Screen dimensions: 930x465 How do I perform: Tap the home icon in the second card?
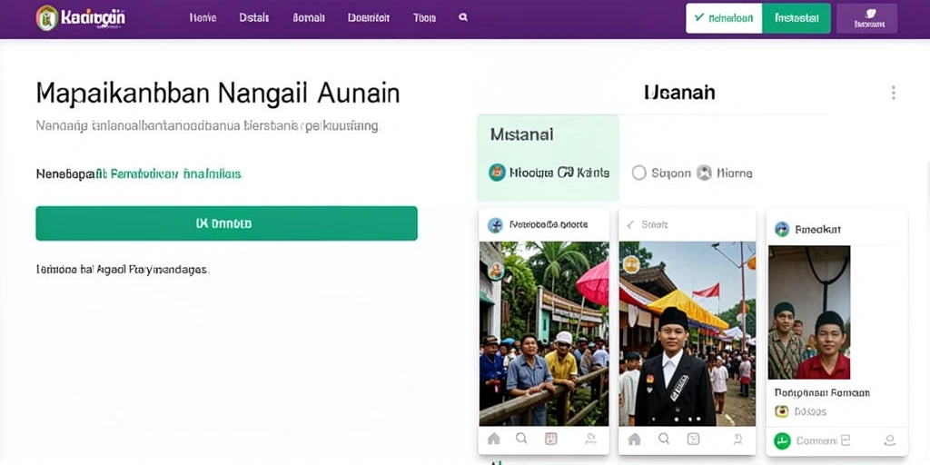point(634,439)
